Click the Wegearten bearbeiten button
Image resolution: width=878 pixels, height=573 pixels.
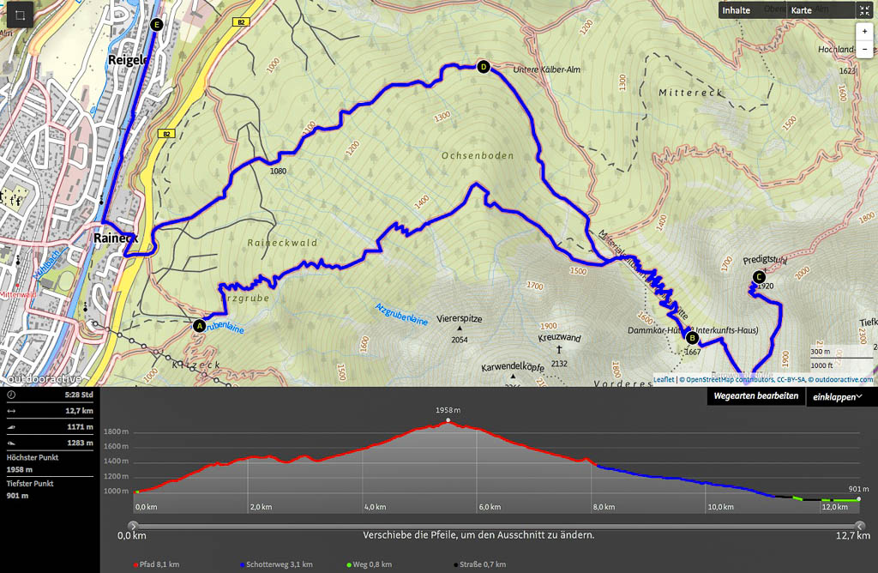coord(755,396)
